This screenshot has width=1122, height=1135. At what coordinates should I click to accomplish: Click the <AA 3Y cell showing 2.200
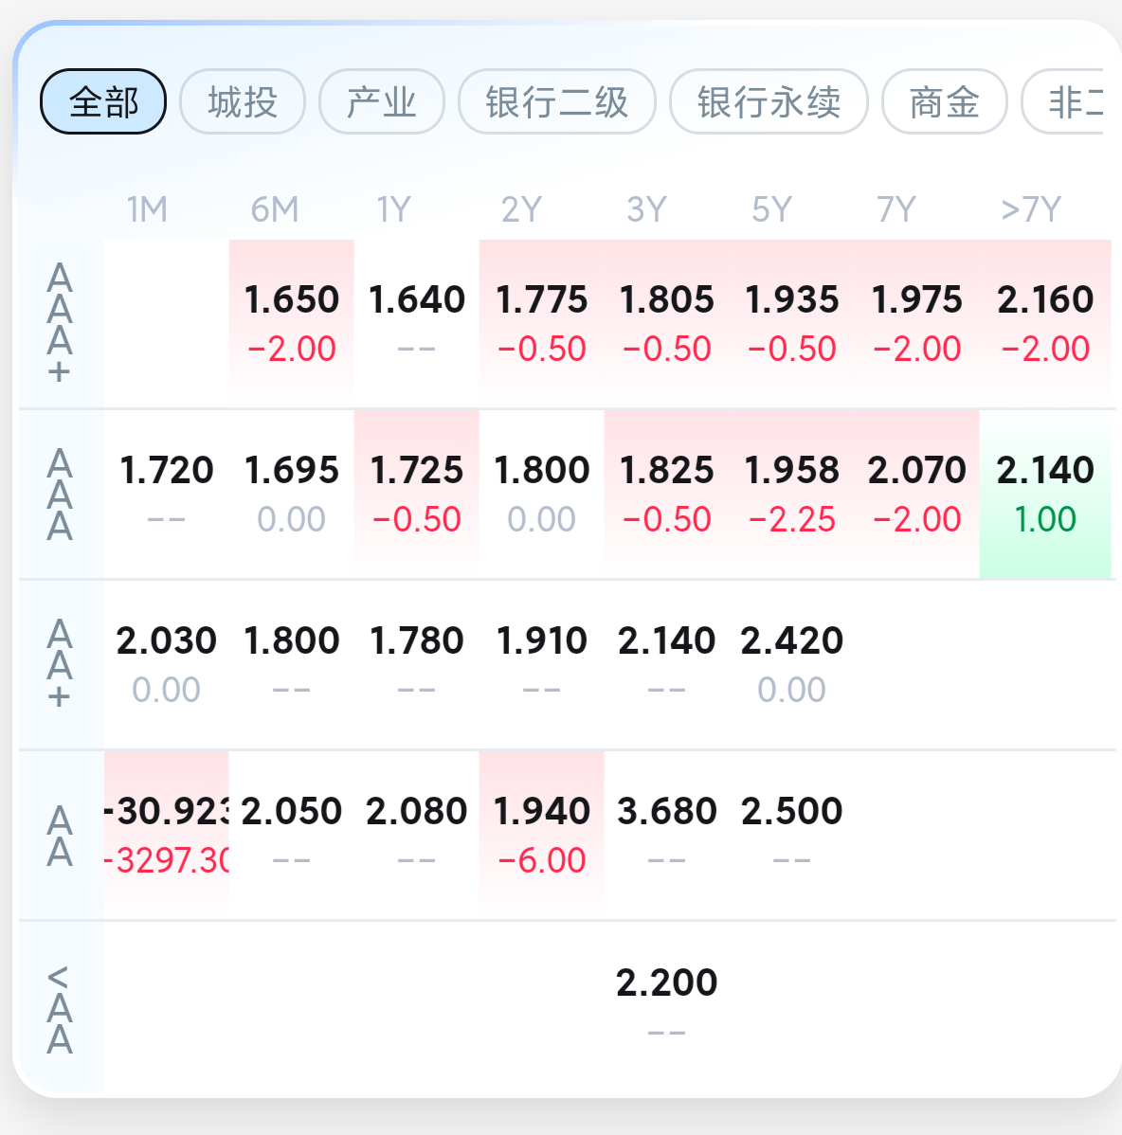667,1006
